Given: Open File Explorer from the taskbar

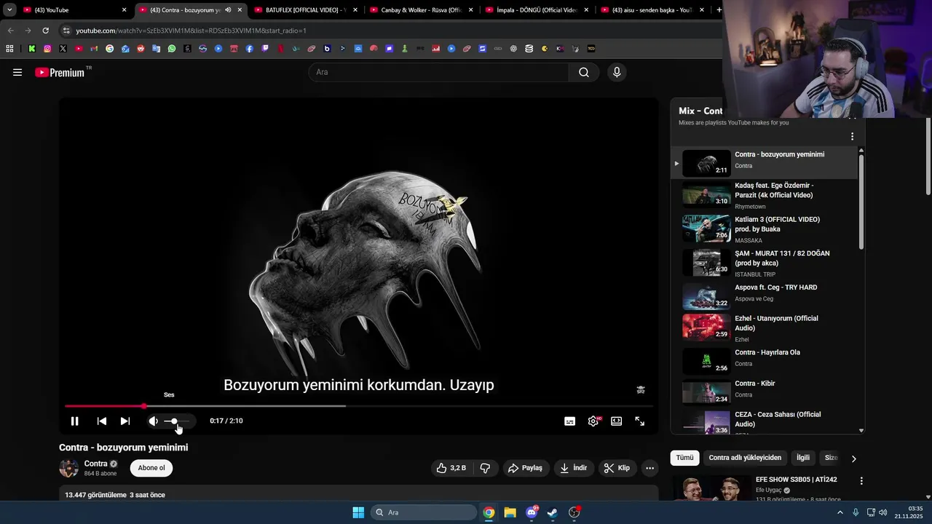Looking at the screenshot, I should point(510,512).
